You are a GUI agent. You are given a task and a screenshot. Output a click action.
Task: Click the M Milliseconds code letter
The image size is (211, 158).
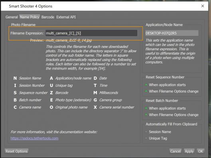[x=95, y=93]
